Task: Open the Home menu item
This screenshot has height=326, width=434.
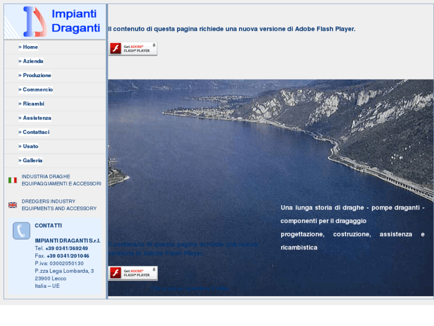Action: (28, 47)
